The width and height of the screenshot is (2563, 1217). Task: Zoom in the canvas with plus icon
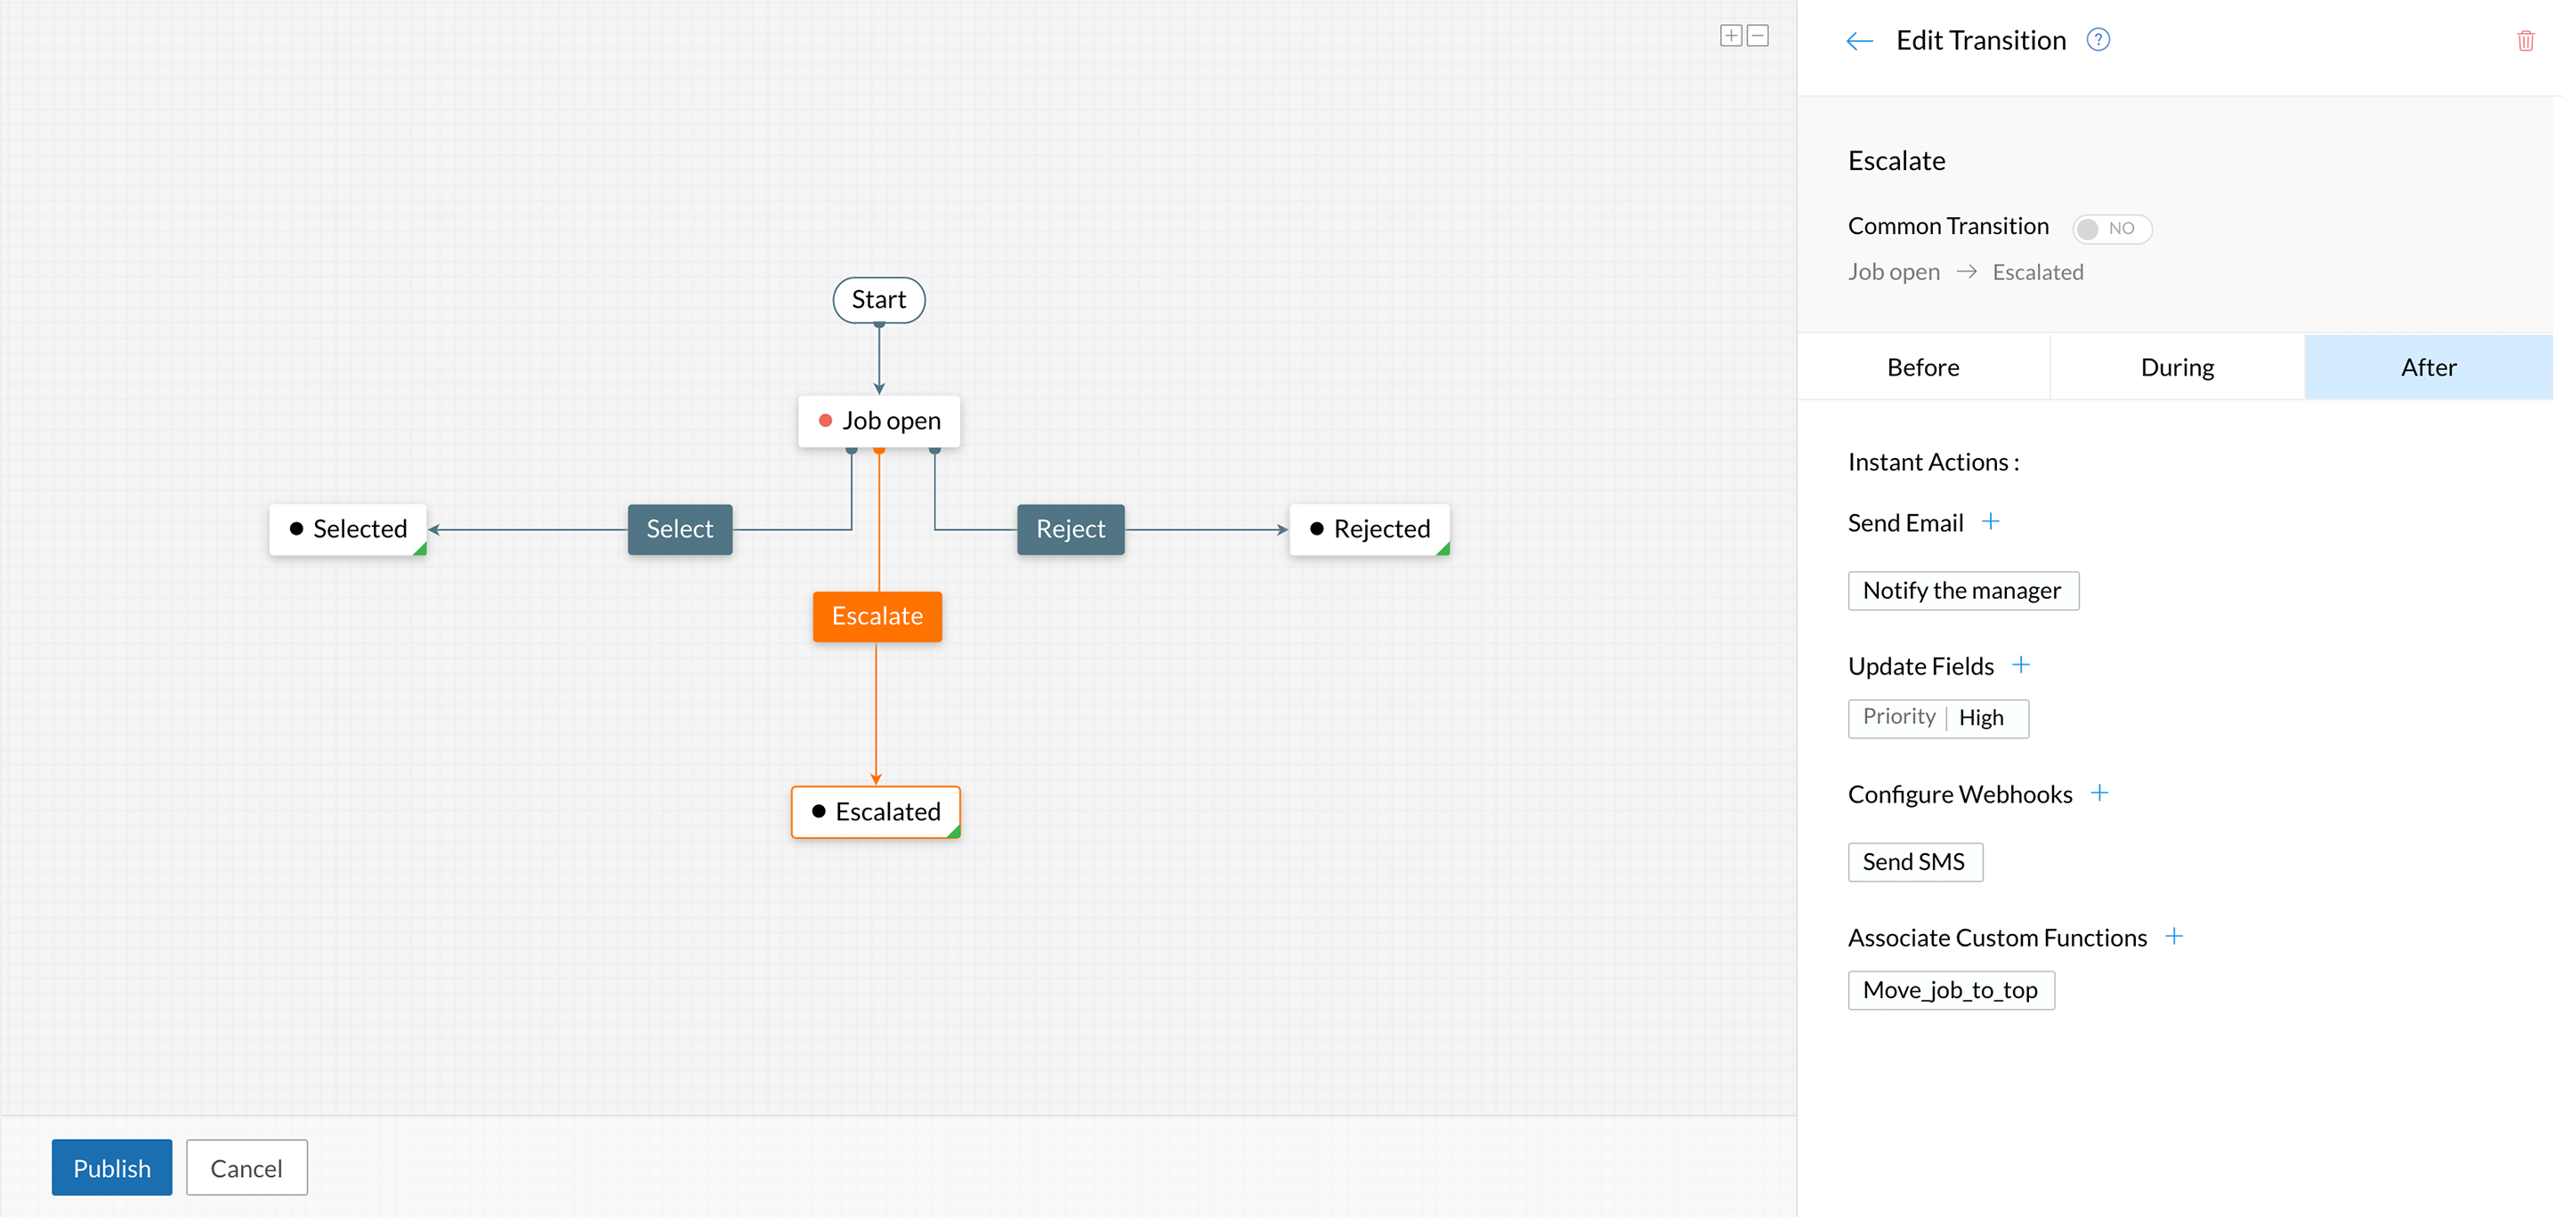(1730, 36)
